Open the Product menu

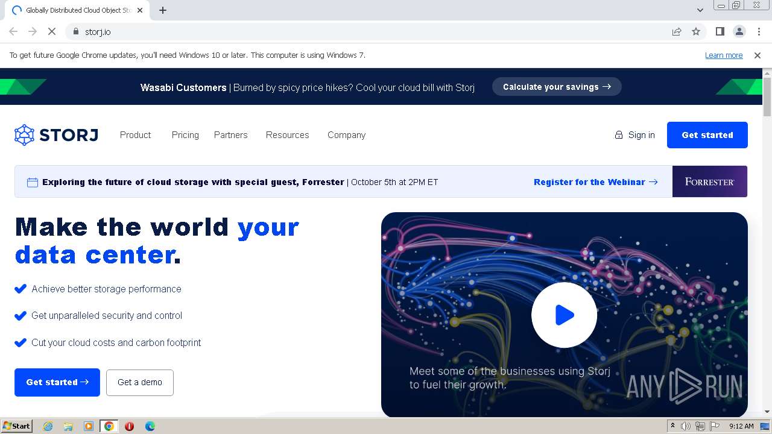(x=135, y=135)
